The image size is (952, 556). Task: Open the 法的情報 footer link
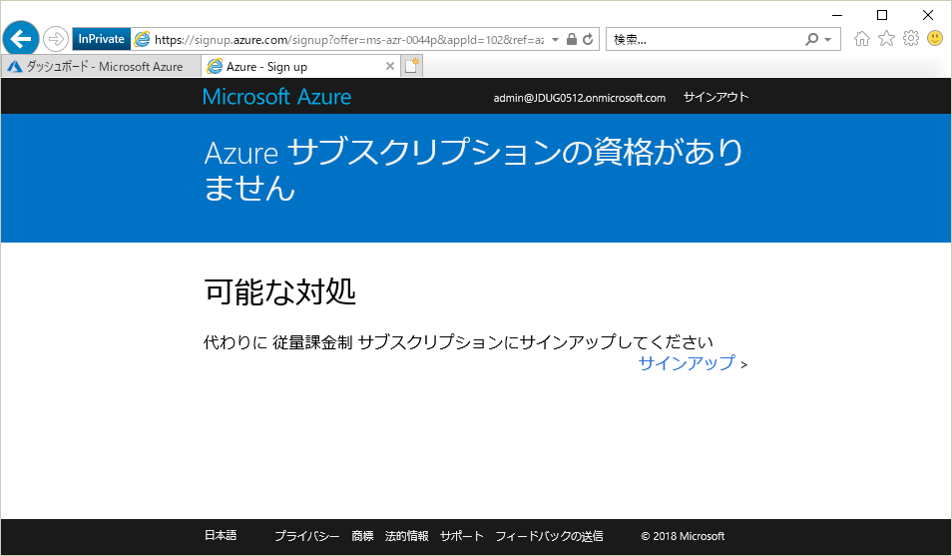[407, 536]
